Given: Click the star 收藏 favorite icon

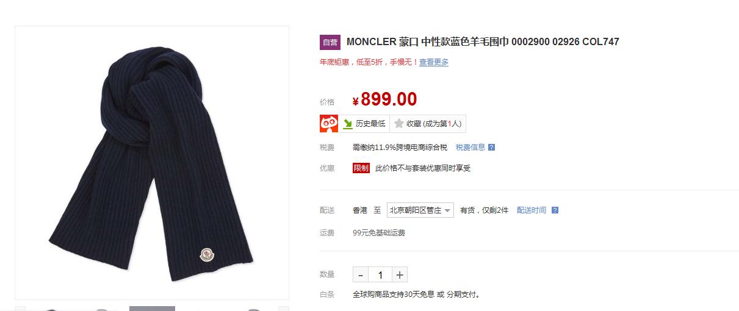Looking at the screenshot, I should tap(398, 124).
